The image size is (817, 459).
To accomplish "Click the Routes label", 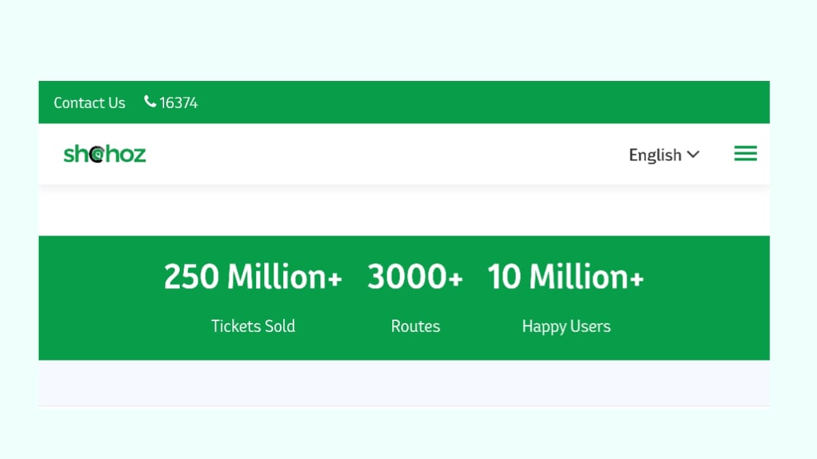I will click(x=415, y=326).
